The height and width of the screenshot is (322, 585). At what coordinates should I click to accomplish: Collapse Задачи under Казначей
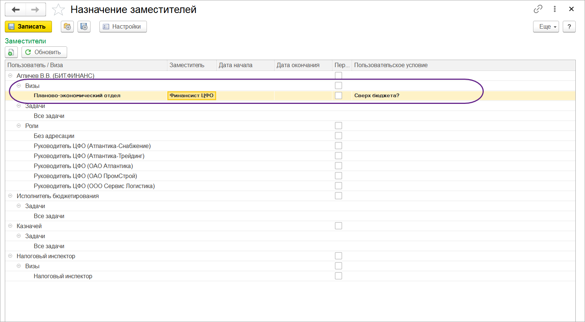coord(19,236)
